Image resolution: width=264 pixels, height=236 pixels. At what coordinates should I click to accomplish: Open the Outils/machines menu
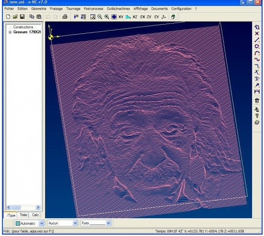tap(118, 9)
